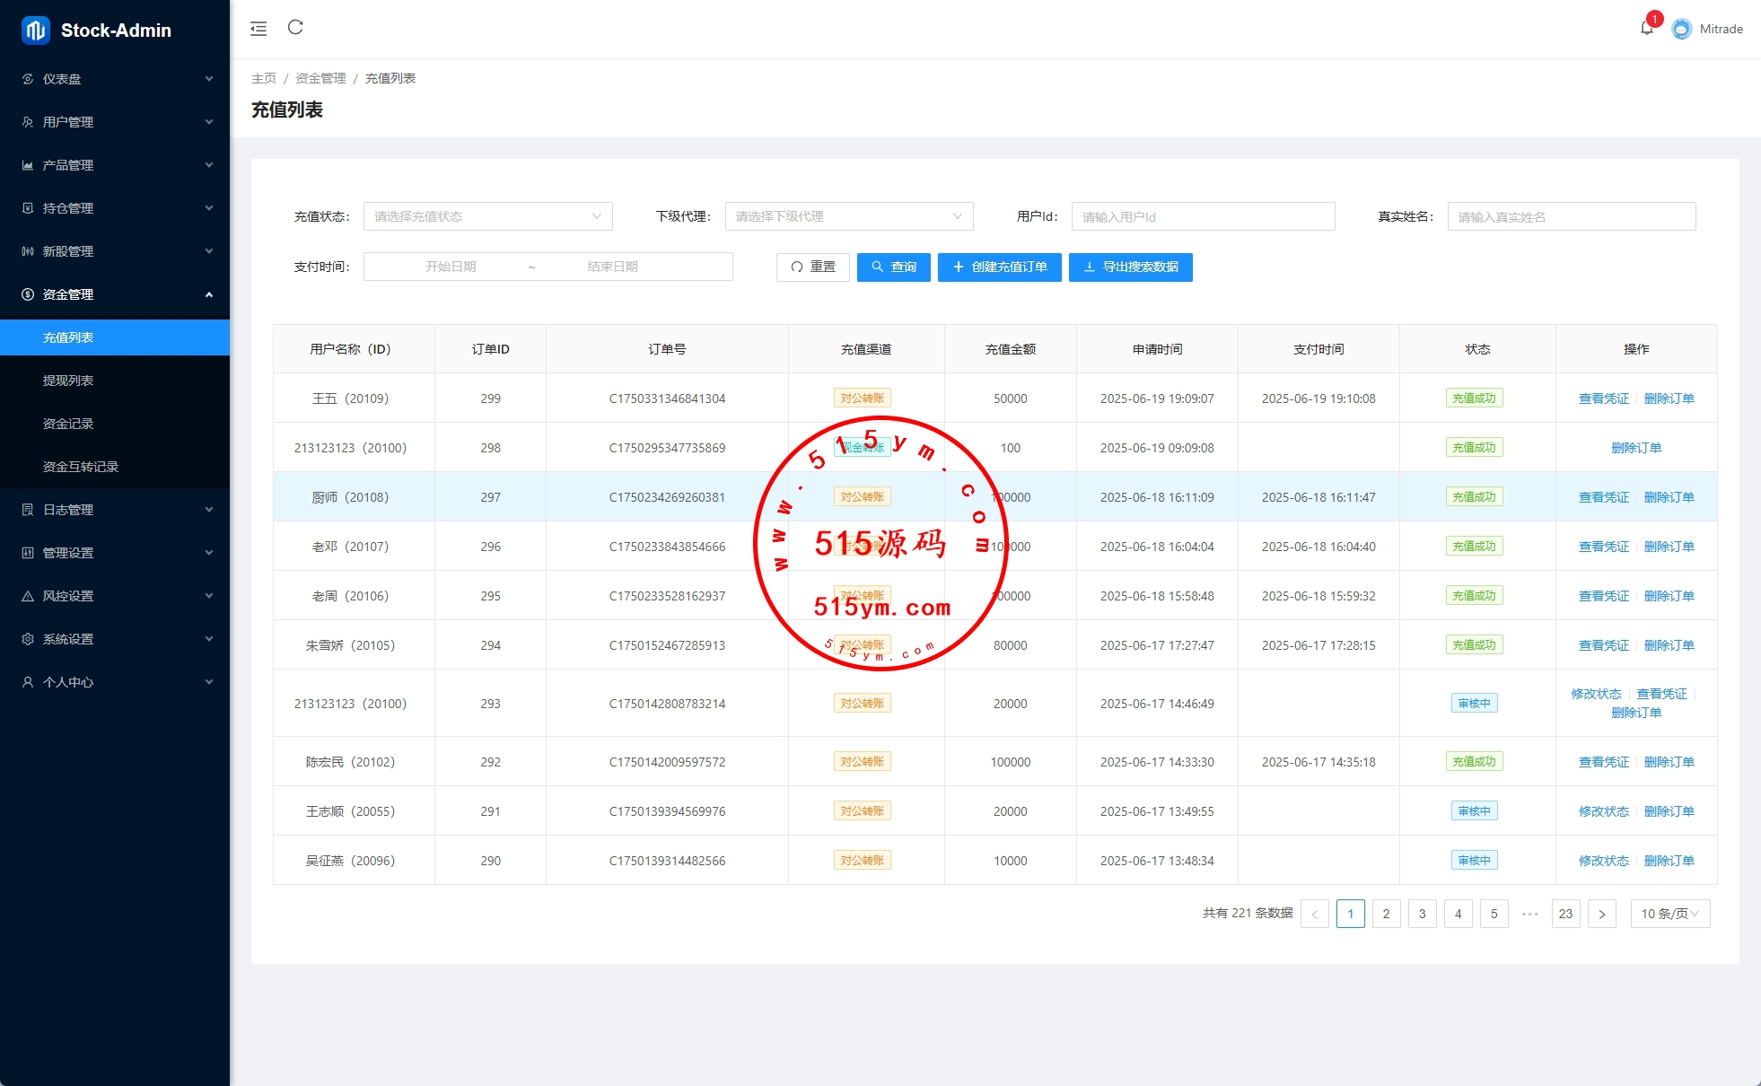Click the 查询 search button
1761x1086 pixels.
[x=893, y=267]
